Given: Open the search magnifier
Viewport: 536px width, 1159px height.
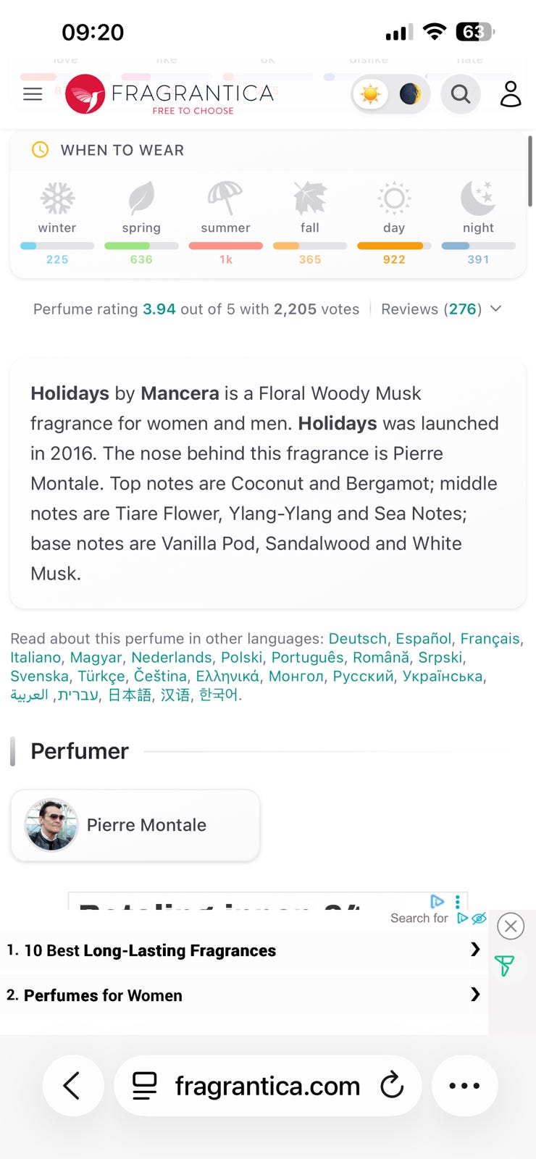Looking at the screenshot, I should (x=461, y=94).
